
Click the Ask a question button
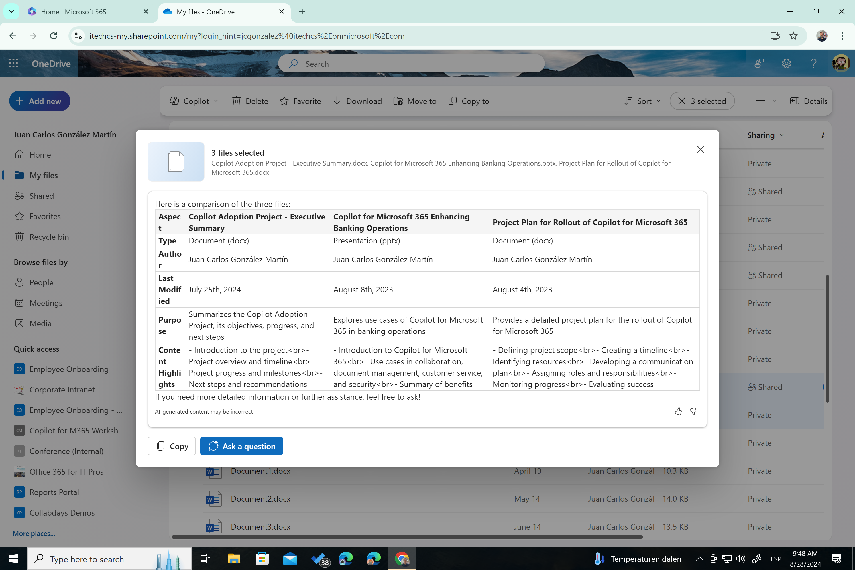point(241,446)
